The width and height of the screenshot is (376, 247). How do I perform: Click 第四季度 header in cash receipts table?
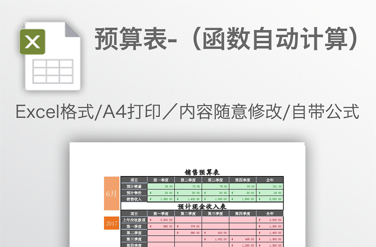[x=243, y=214]
